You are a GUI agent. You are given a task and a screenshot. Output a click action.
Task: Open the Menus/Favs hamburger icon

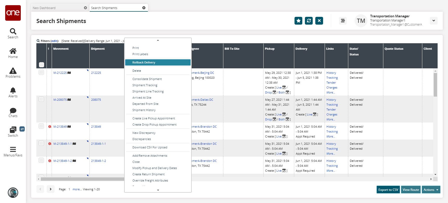point(13,149)
